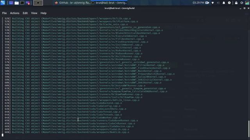Open the network connection indicator
Image resolution: width=250 pixels, height=140 pixels.
coord(212,3)
